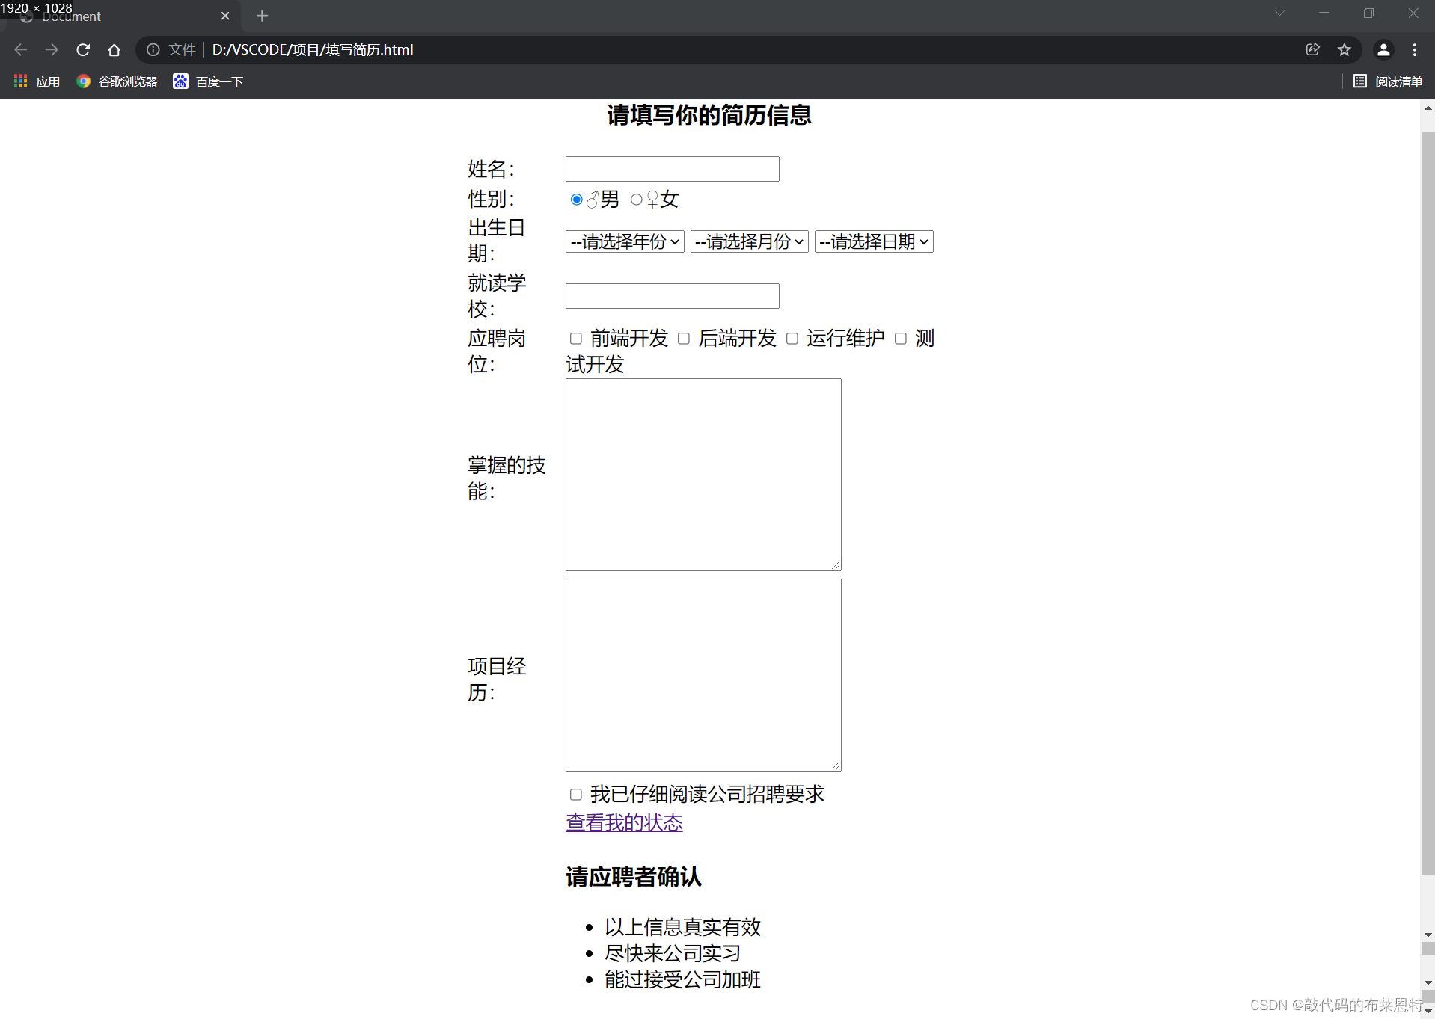Open the Chrome three-dot menu
The image size is (1435, 1019).
coord(1415,50)
